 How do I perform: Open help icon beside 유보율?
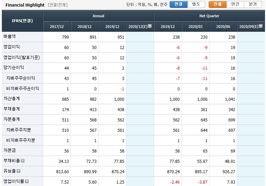[19, 171]
